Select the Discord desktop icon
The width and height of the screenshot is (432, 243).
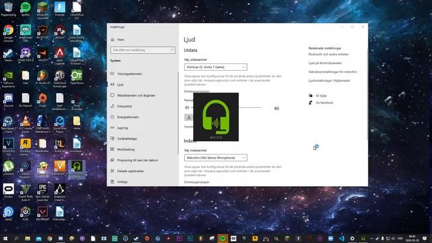[x=8, y=100]
